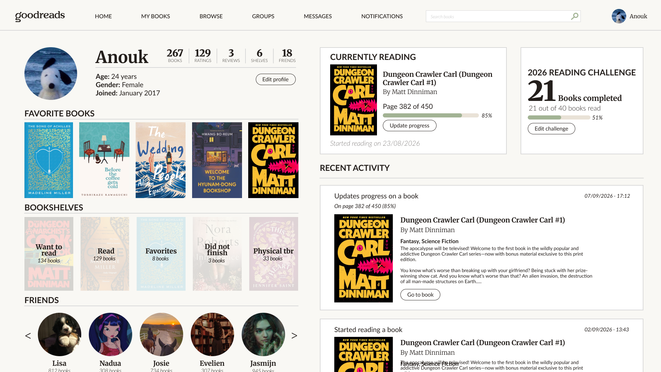Click friend name Lisa
The image size is (661, 372).
coord(59,363)
